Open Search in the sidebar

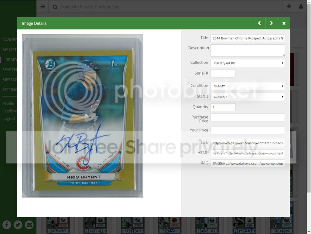coord(9,70)
